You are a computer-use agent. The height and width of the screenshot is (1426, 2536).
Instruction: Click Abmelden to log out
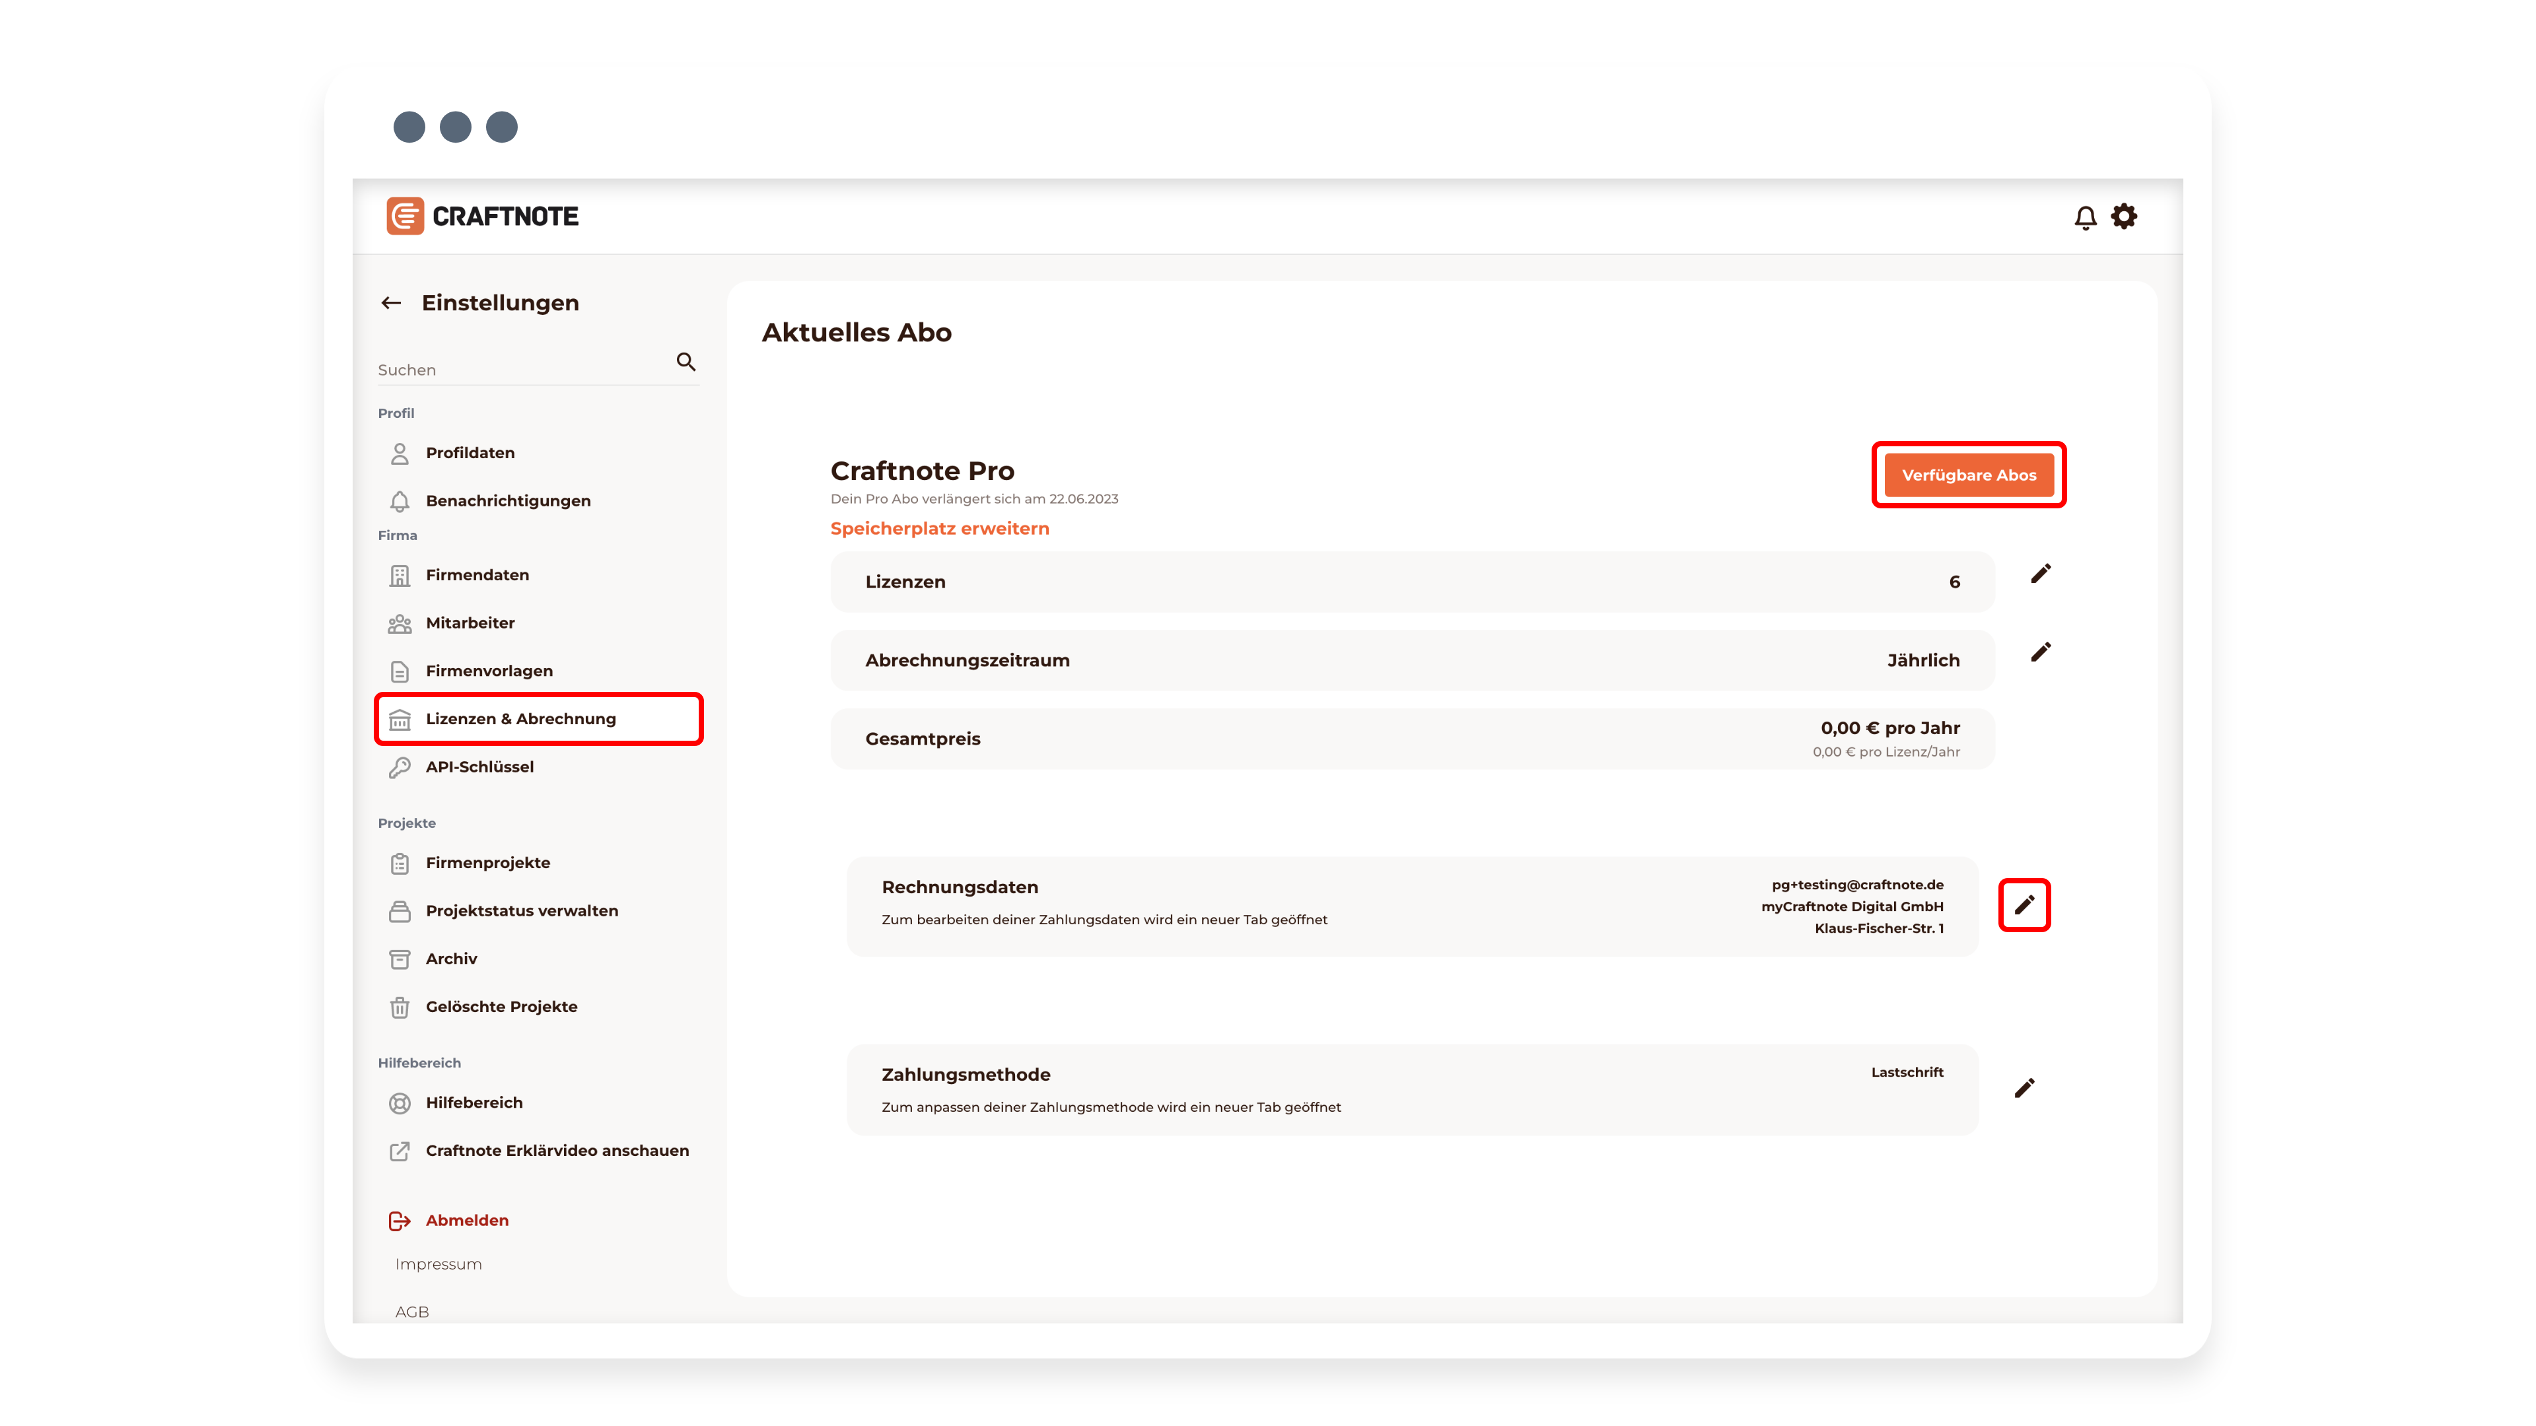coord(467,1220)
